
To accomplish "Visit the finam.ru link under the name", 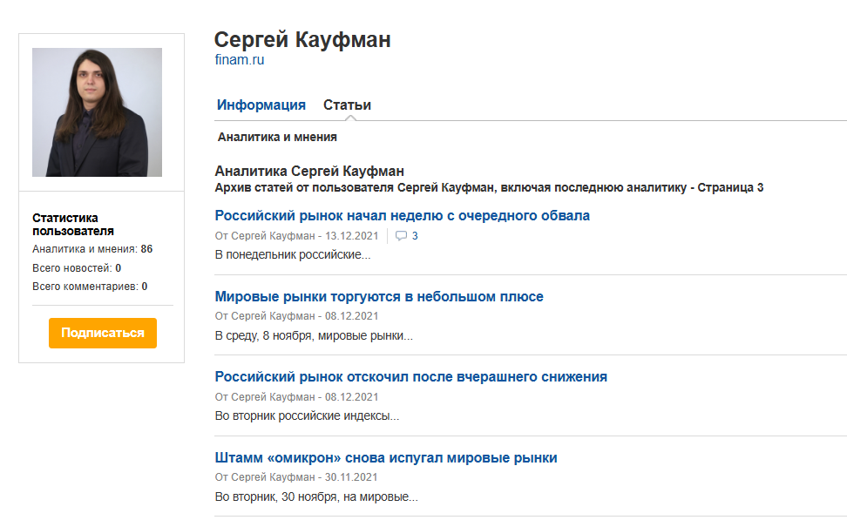I will coord(239,60).
